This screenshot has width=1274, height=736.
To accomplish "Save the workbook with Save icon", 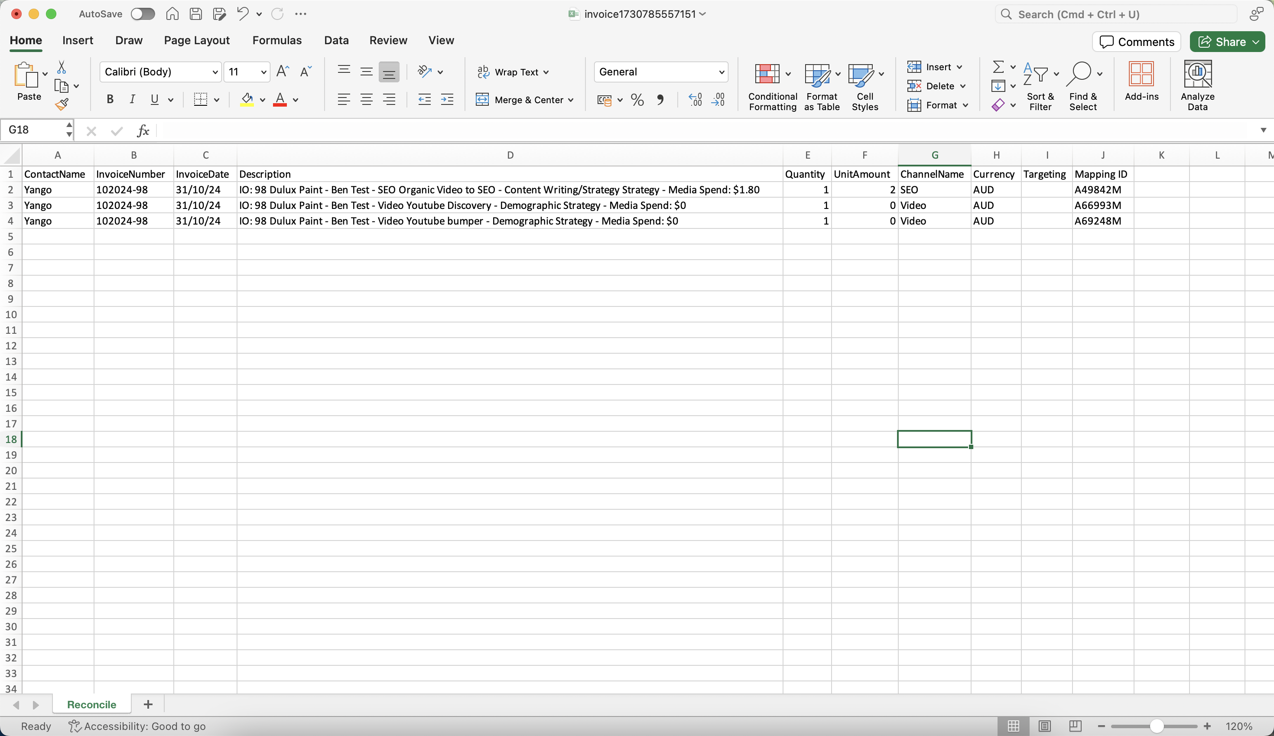I will point(195,13).
